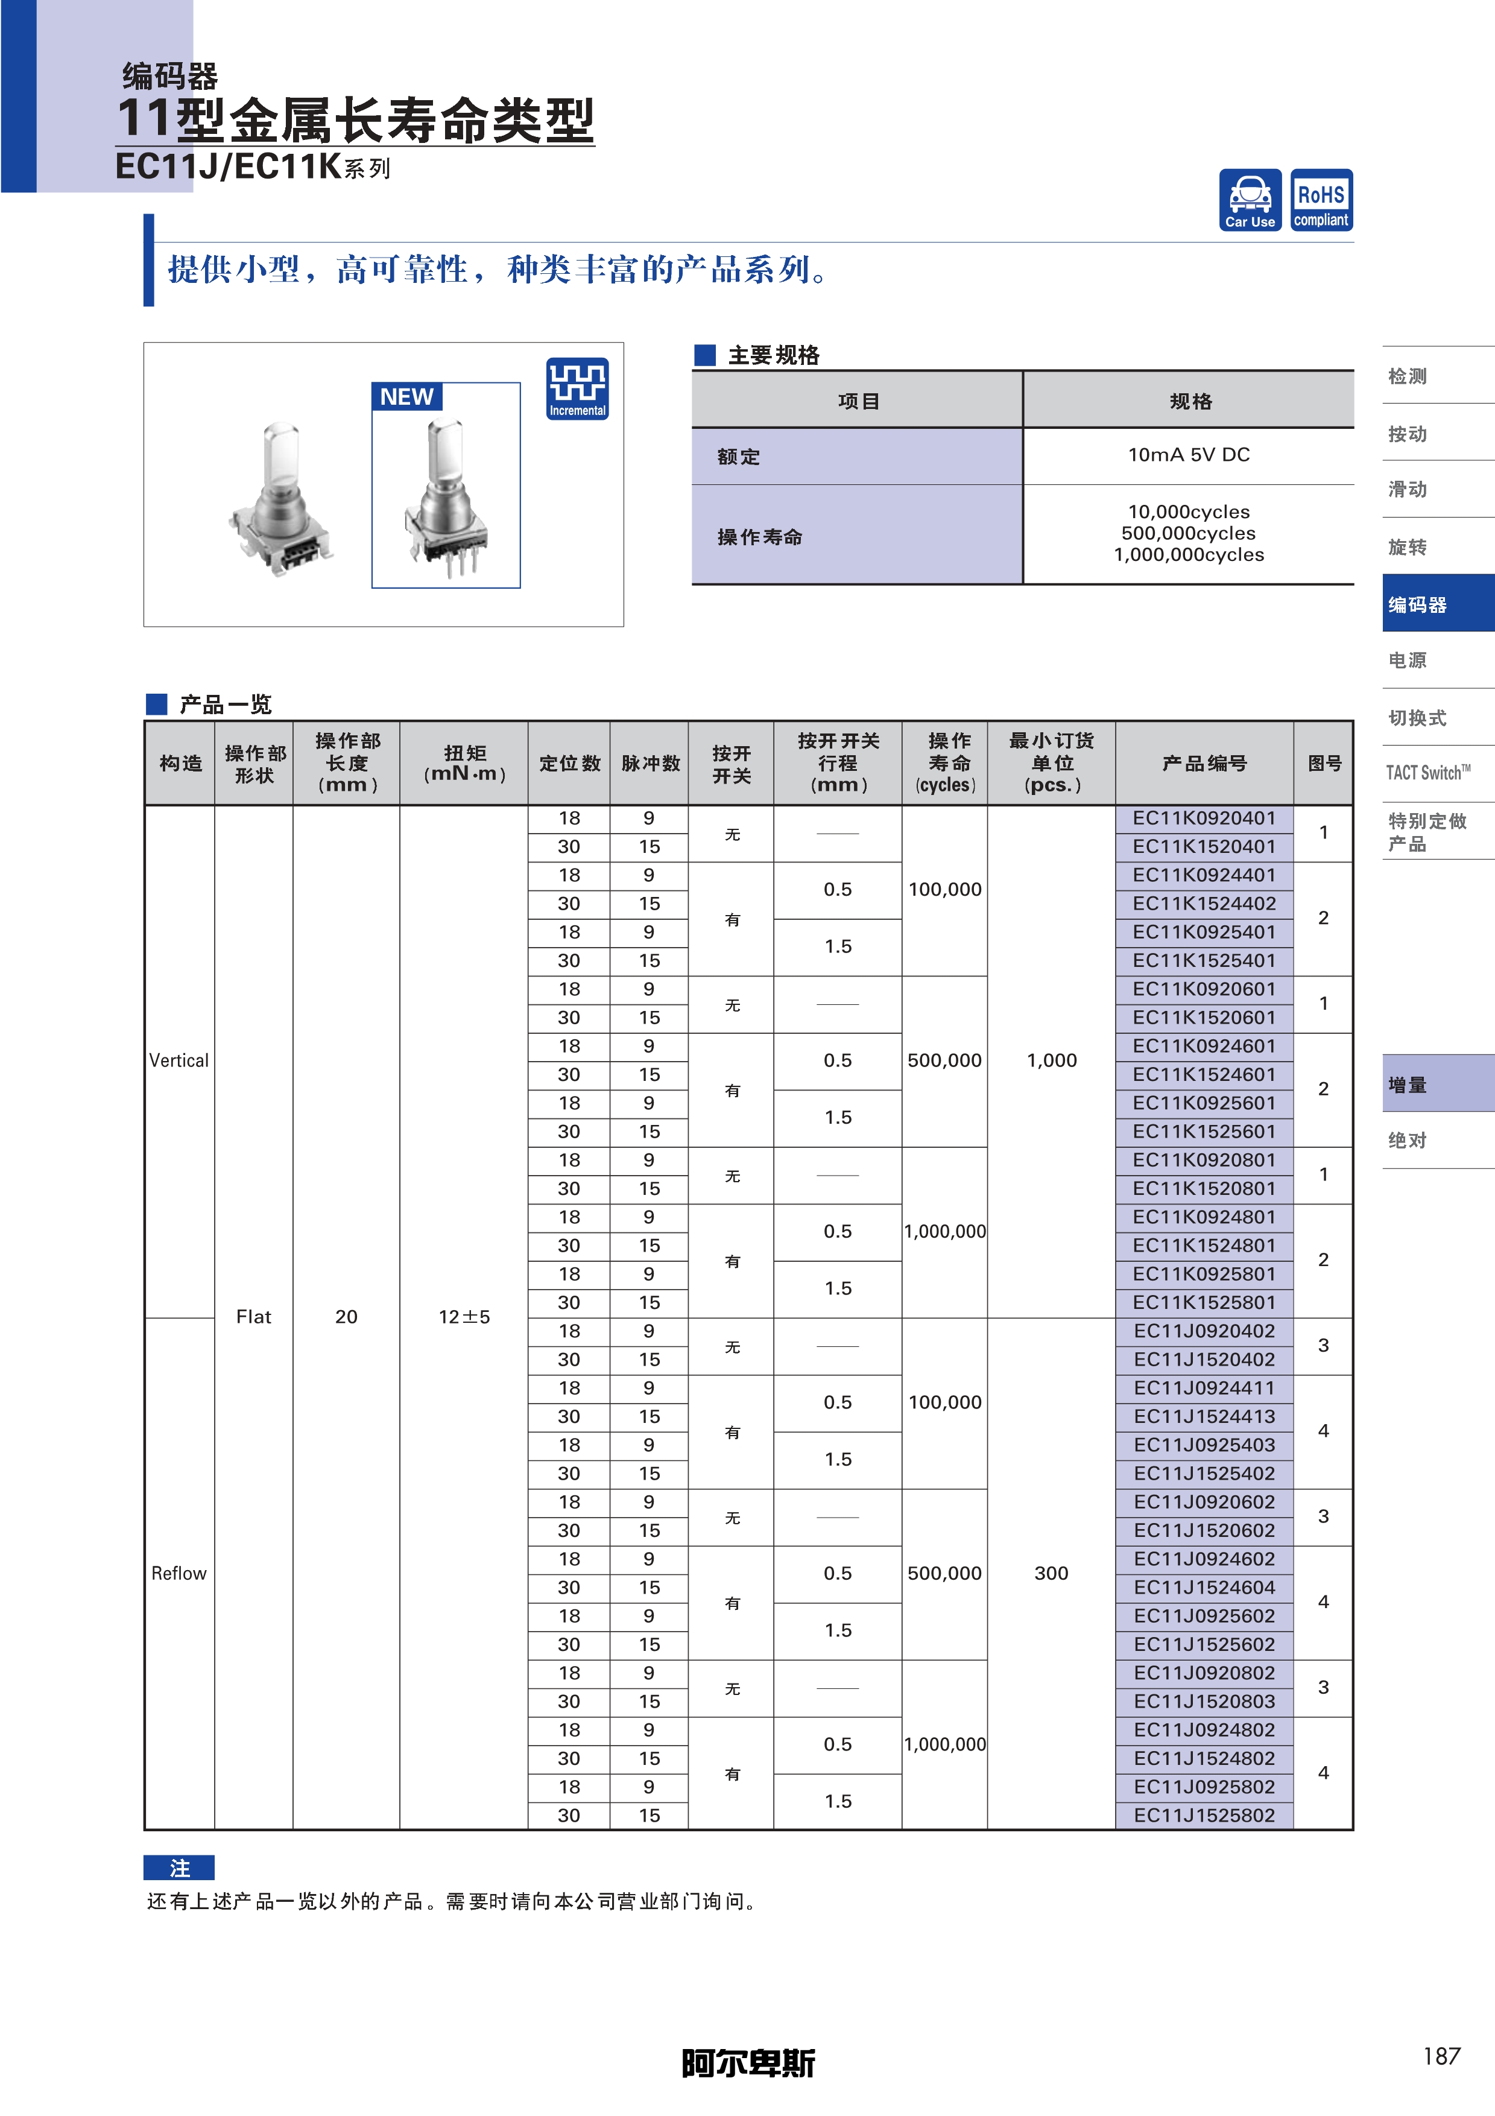Click the NEW label on product image
Screen dimensions: 1495x2116
(406, 398)
